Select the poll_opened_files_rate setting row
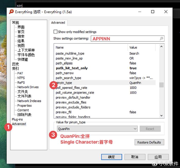Viewport: 180px width, 168px height. point(105,88)
